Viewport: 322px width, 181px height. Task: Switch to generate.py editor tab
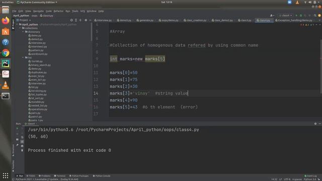coord(145,20)
